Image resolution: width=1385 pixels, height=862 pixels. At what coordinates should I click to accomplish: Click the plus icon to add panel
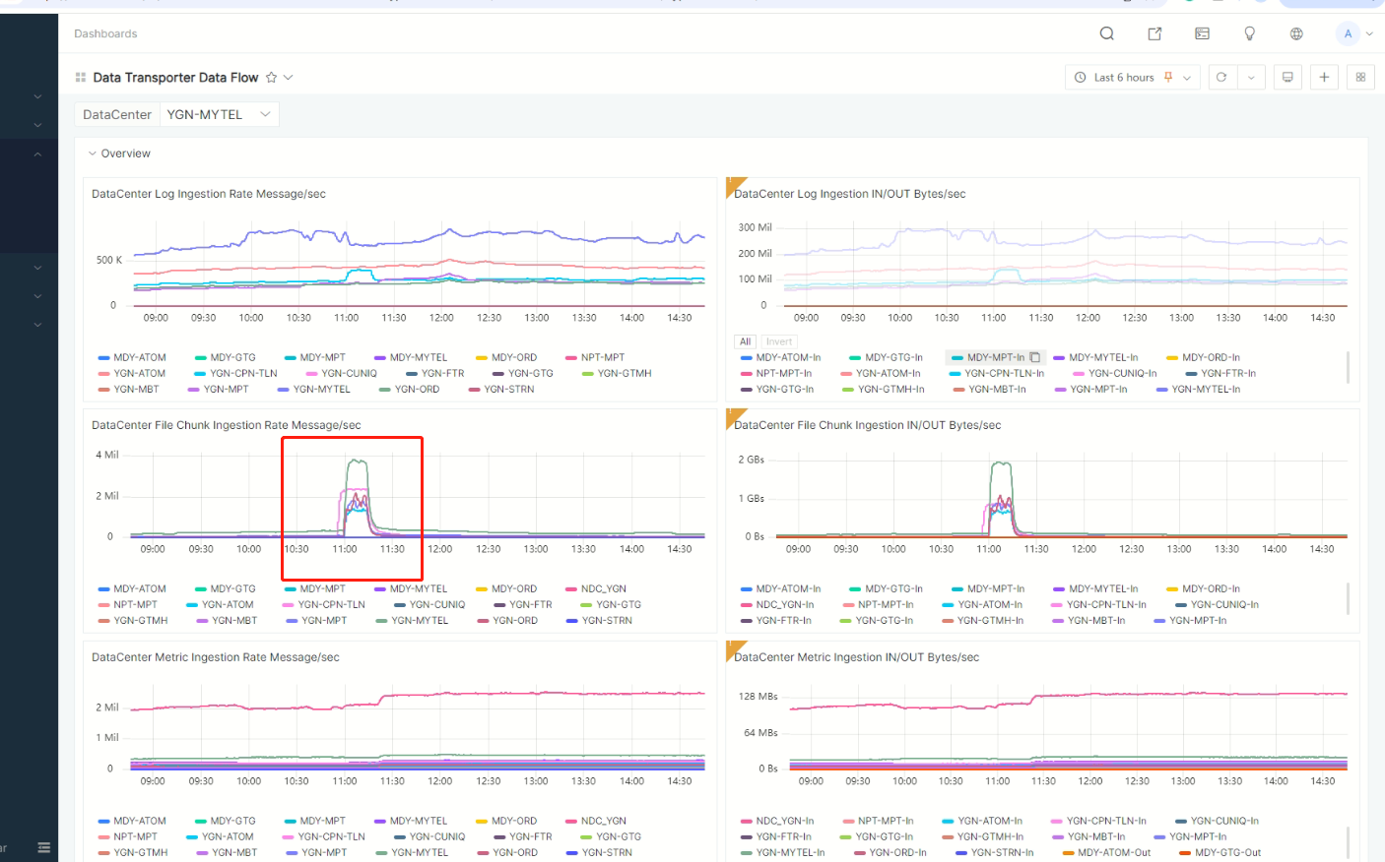coord(1324,78)
